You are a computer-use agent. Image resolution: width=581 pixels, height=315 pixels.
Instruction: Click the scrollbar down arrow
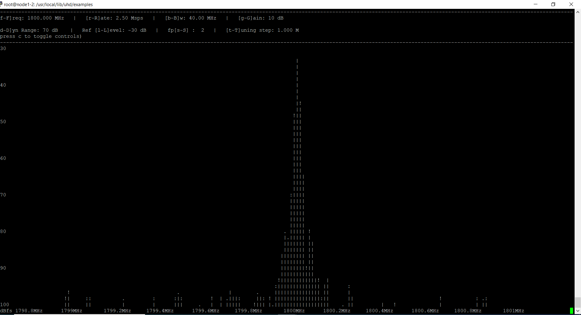click(578, 311)
